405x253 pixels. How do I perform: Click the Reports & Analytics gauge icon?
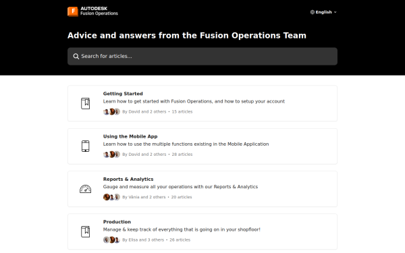tap(86, 189)
